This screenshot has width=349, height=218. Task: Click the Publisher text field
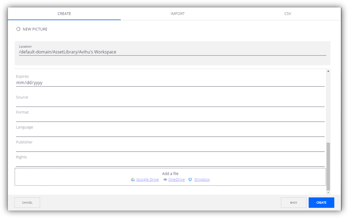pos(170,148)
